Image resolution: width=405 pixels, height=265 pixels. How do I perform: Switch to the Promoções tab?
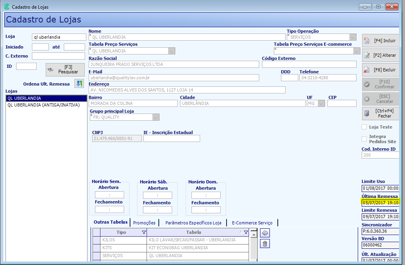144,223
